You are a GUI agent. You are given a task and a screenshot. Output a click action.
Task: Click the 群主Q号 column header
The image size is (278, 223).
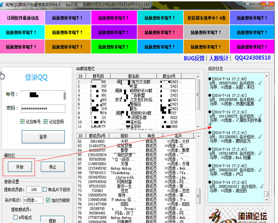coord(169,76)
